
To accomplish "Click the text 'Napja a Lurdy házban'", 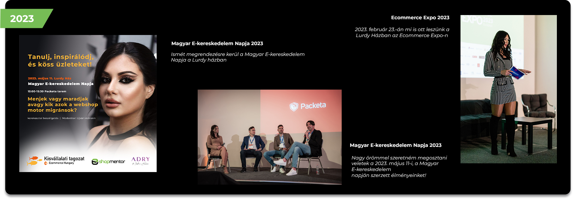I will click(199, 60).
